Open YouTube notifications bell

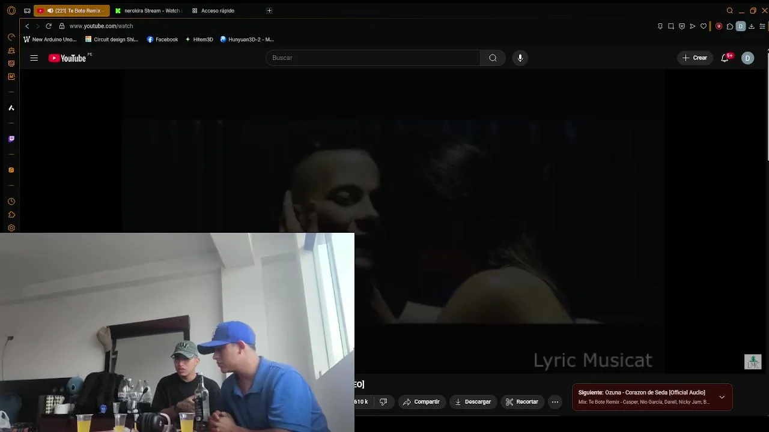725,58
